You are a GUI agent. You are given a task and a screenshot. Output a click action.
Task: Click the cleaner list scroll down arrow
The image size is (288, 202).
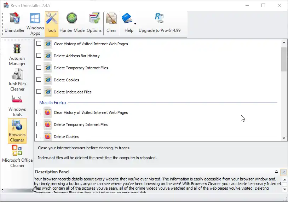click(x=284, y=138)
